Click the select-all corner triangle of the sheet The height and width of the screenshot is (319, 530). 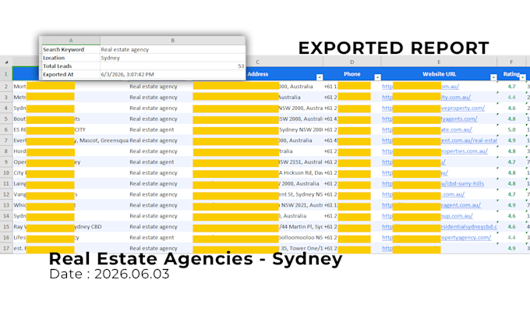click(6, 62)
